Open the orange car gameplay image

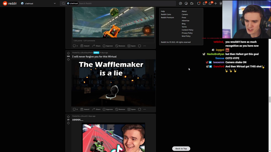tap(113, 22)
